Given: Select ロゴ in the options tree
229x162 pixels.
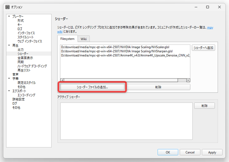Looking at the screenshot, I should point(19,29).
